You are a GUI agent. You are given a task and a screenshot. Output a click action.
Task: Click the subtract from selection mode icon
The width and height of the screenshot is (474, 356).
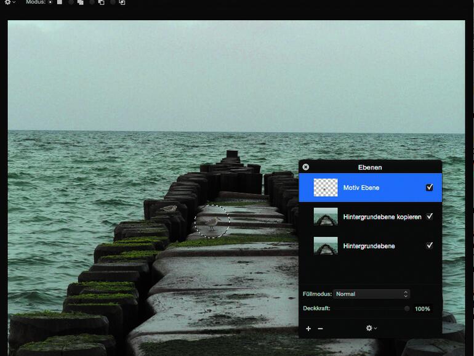pos(102,2)
